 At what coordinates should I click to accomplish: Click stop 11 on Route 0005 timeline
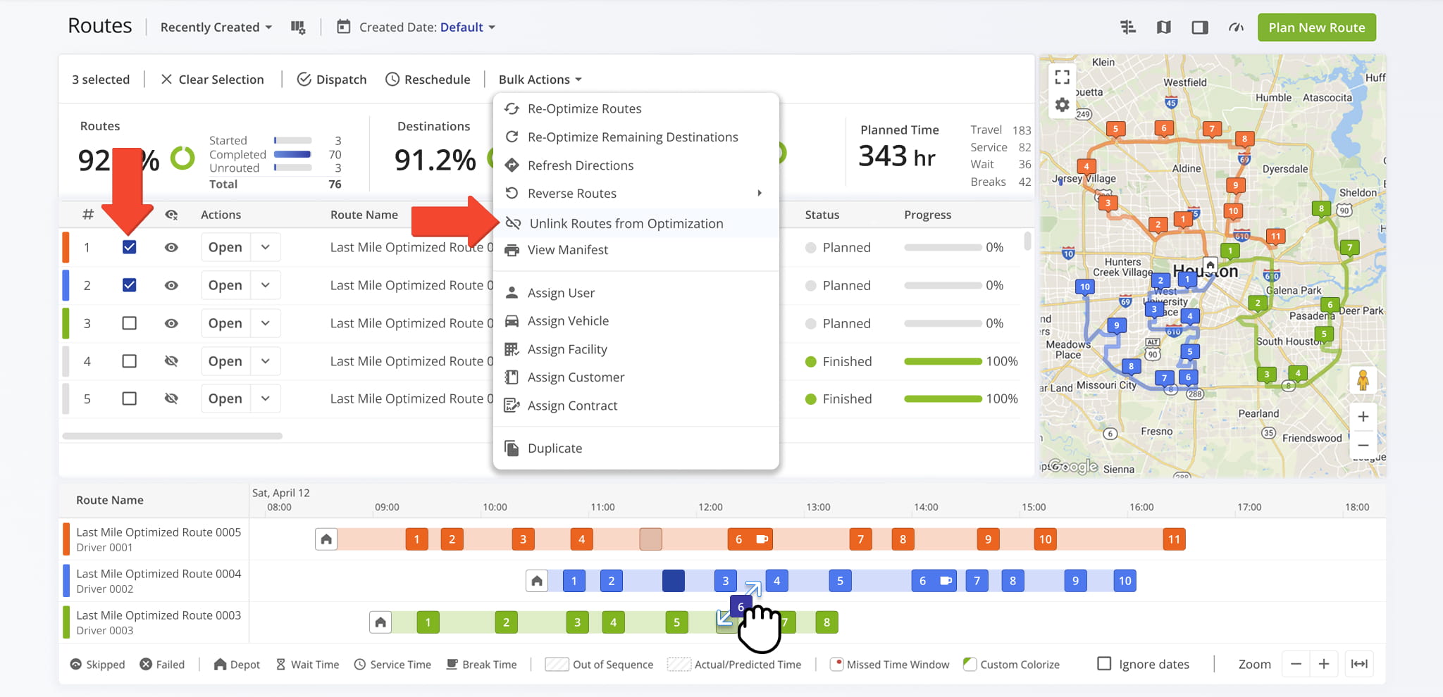(x=1174, y=539)
